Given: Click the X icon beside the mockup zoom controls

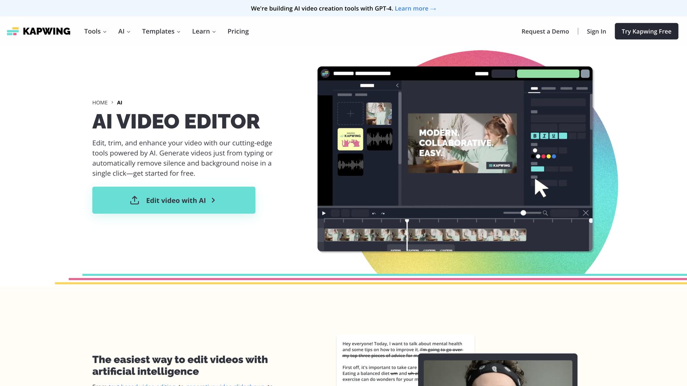Looking at the screenshot, I should (586, 213).
